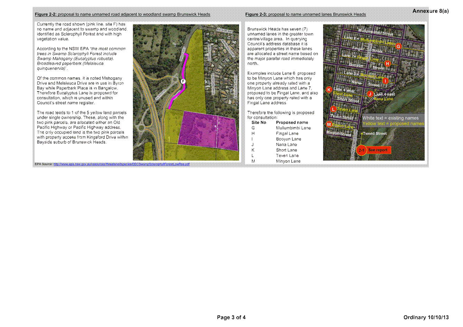Click the Short Street map label

tap(348, 100)
